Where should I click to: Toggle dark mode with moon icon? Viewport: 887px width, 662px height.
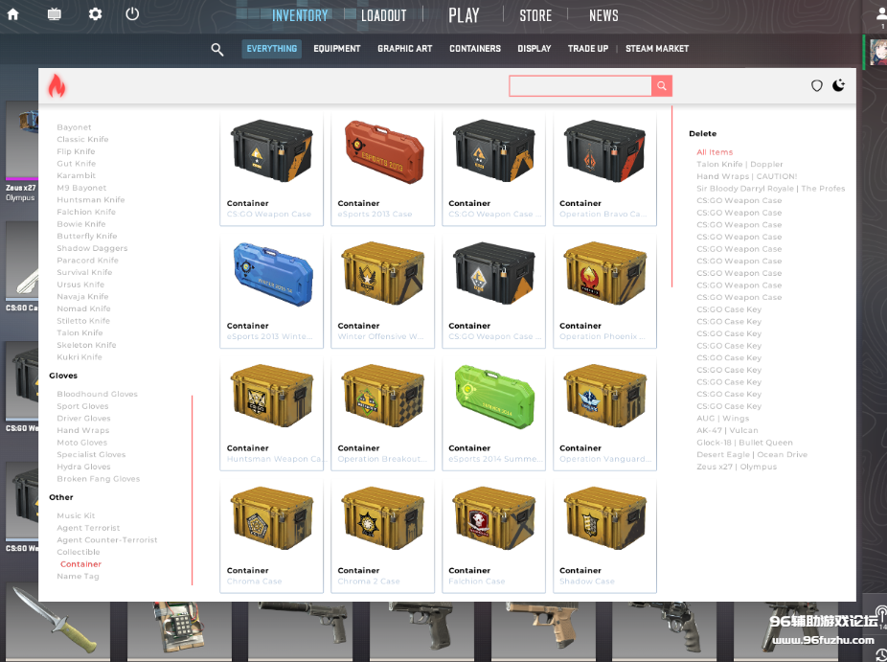pyautogui.click(x=839, y=86)
